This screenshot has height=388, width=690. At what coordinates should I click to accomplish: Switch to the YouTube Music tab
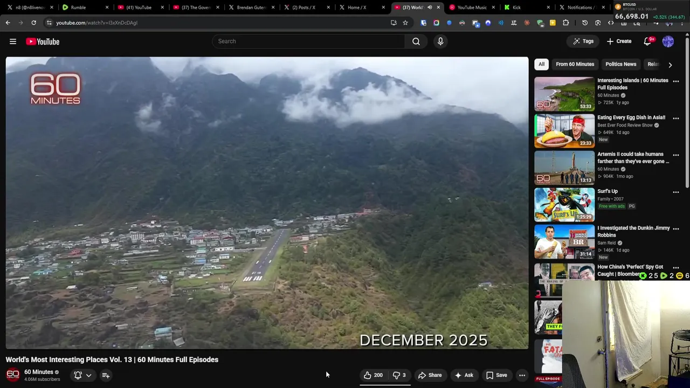click(x=472, y=8)
